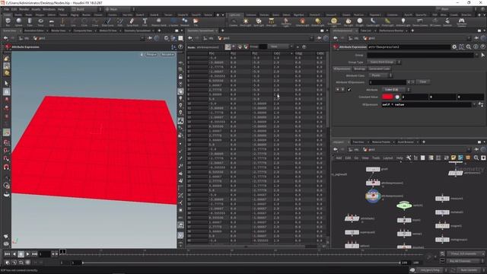The image size is (487, 274).
Task: Open the Group field dropdown arrow
Action: (477, 55)
